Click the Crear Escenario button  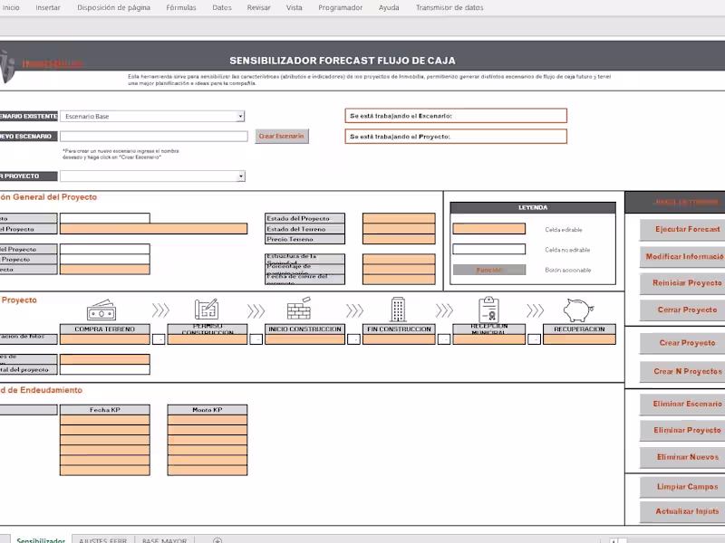[x=282, y=137]
